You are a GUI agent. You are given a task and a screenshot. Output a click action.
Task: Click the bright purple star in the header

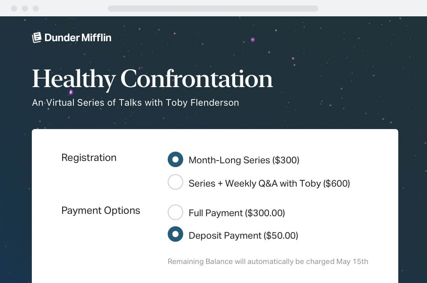pos(253,40)
